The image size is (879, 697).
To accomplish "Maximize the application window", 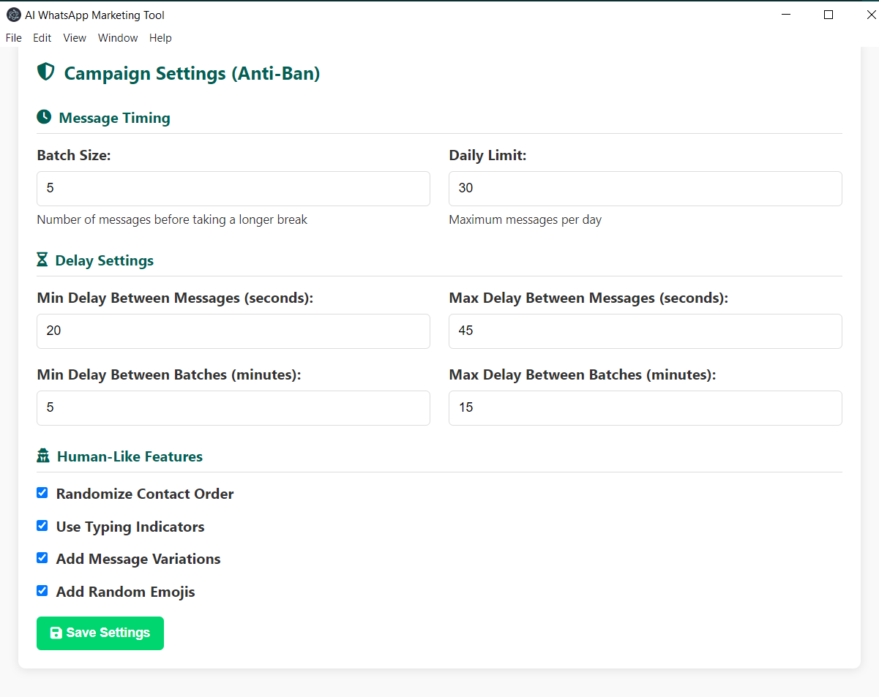I will point(828,15).
